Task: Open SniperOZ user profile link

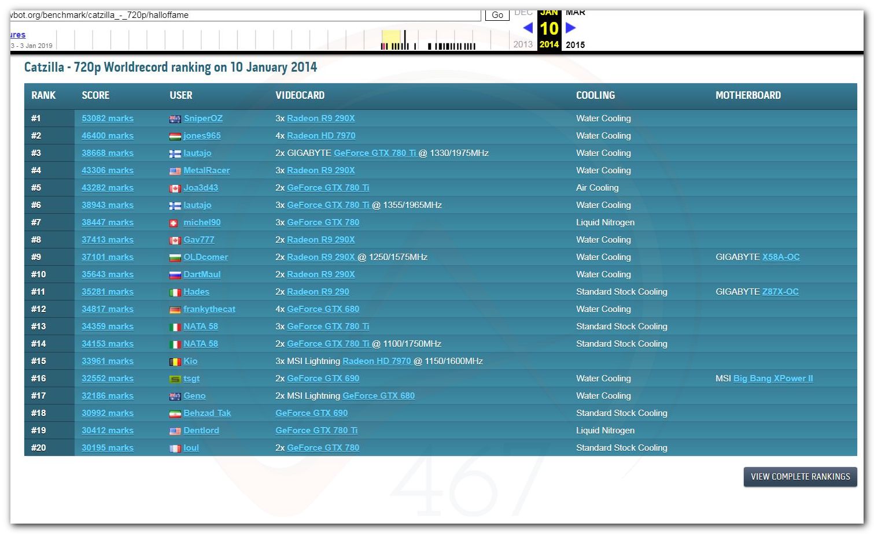Action: click(x=203, y=118)
